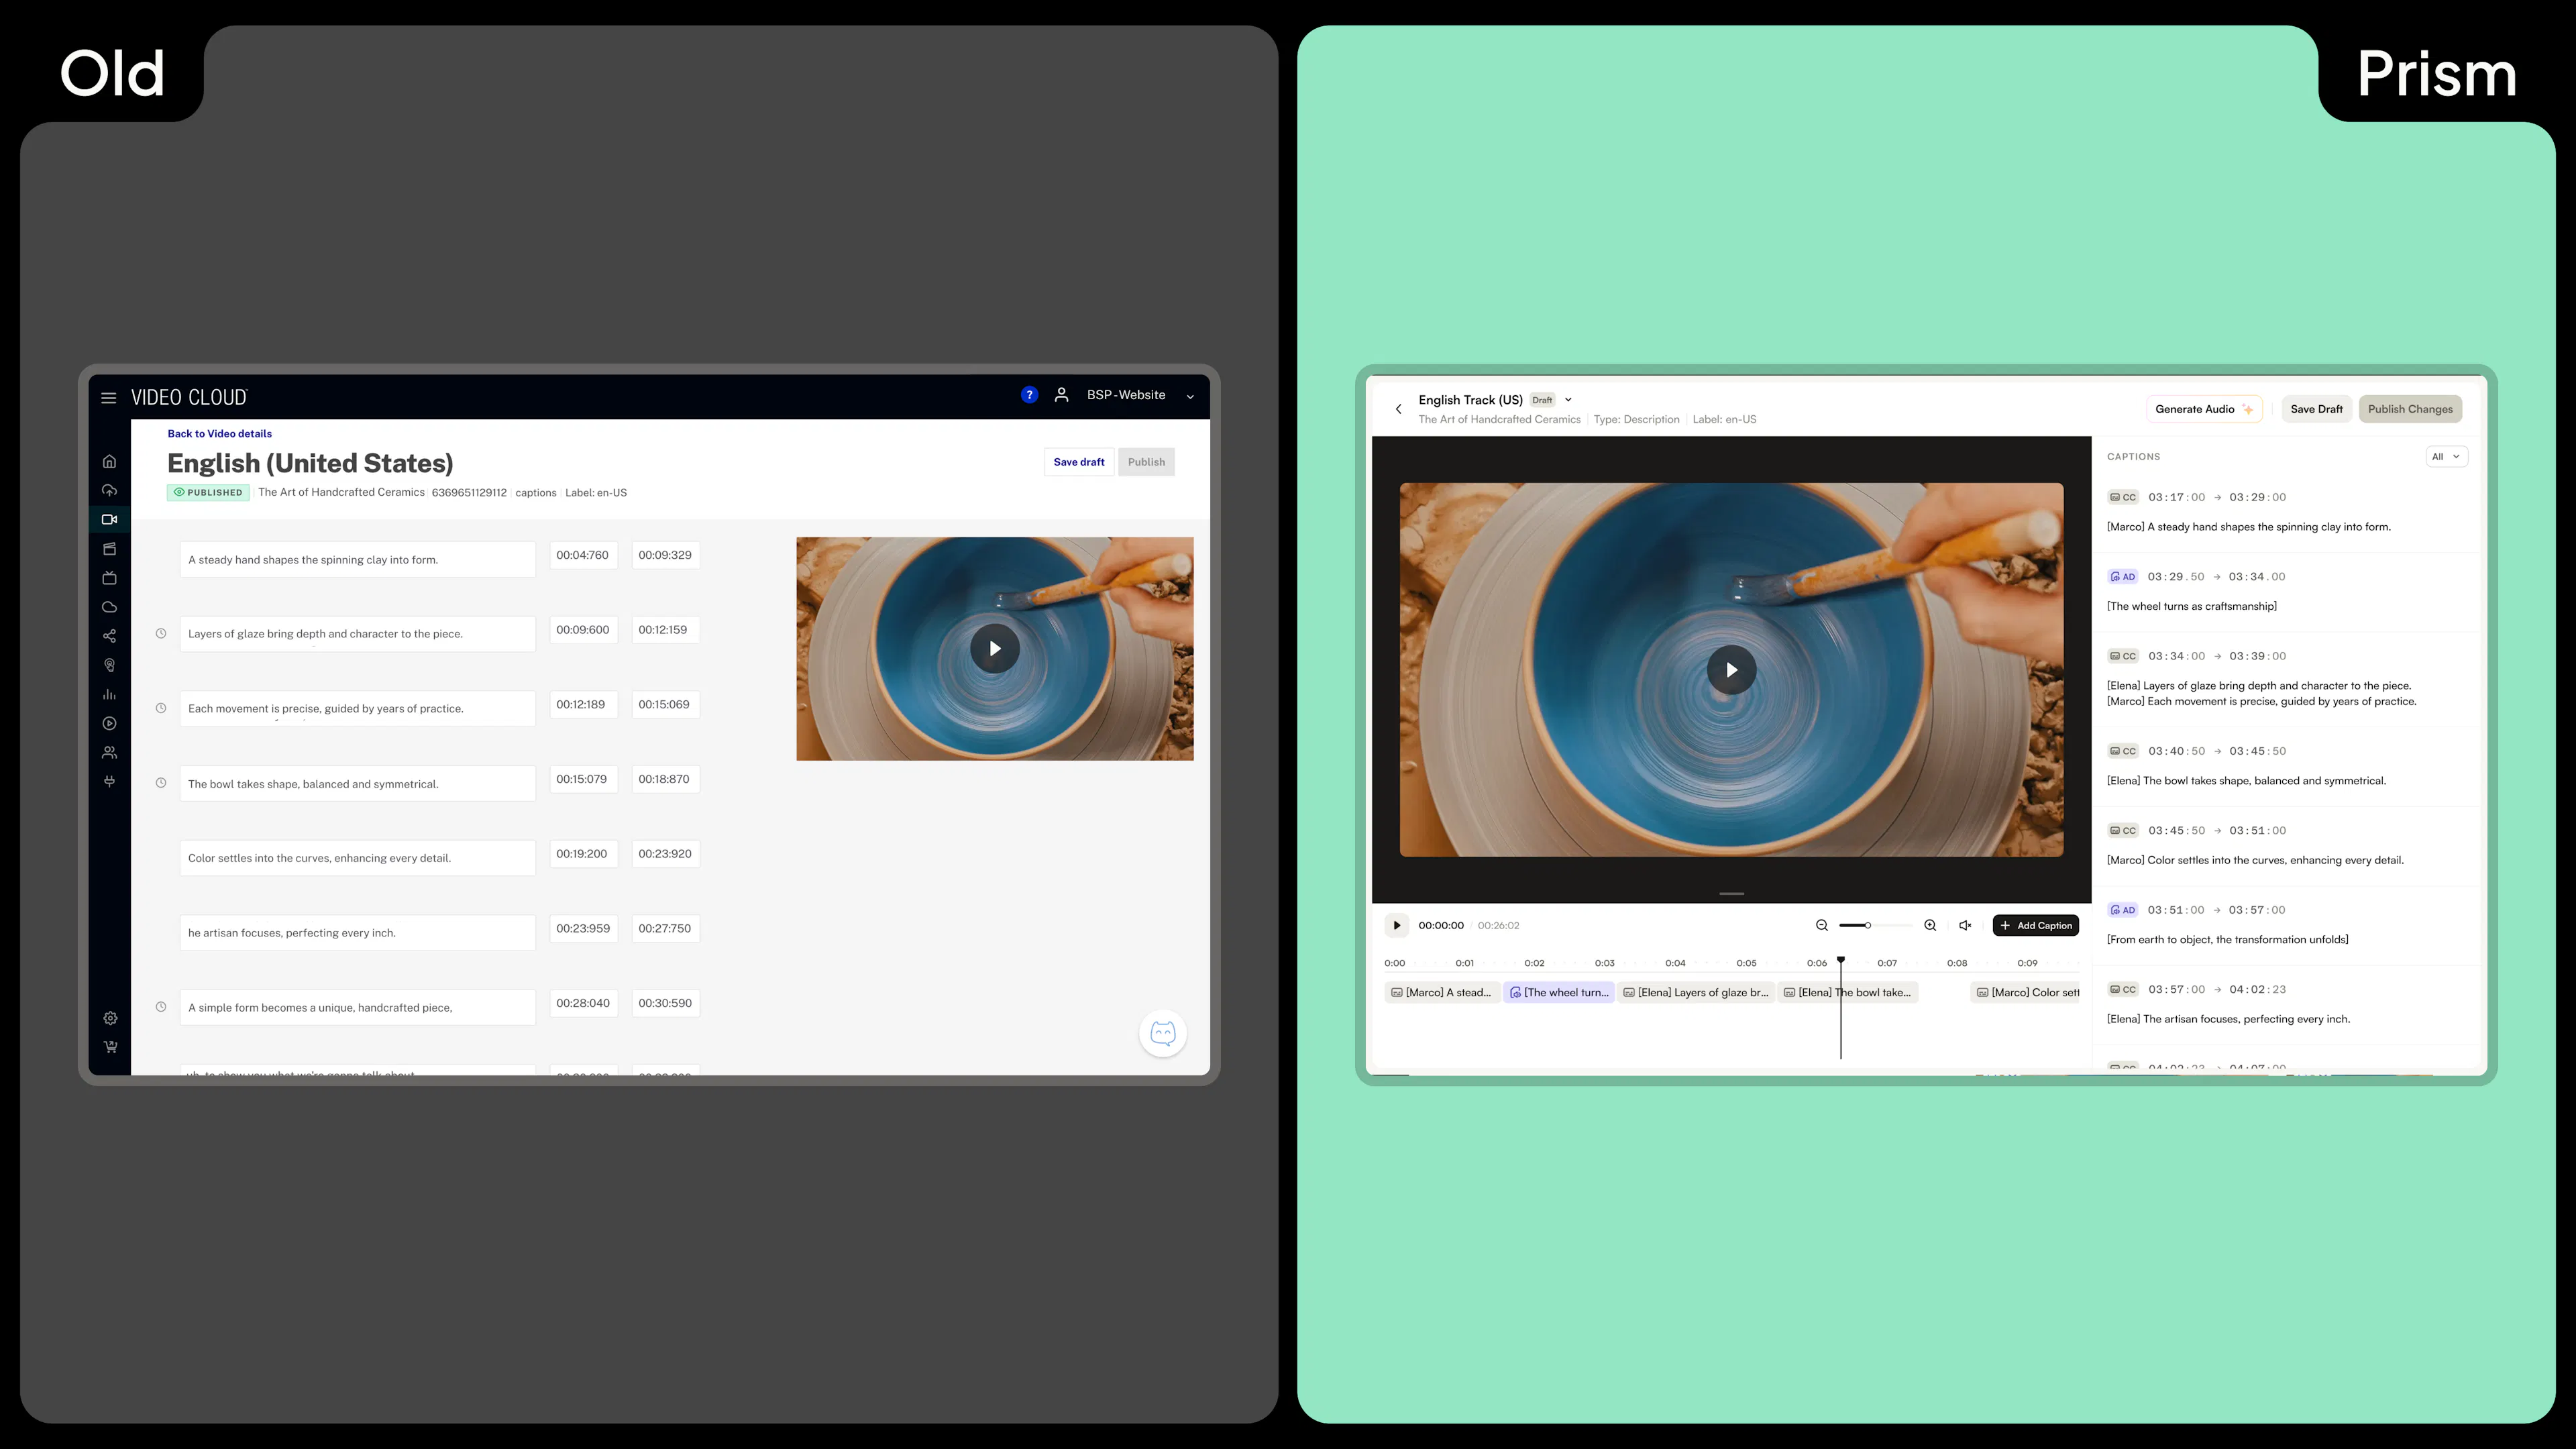Click the clock icon beside 'Each movement'

point(160,708)
